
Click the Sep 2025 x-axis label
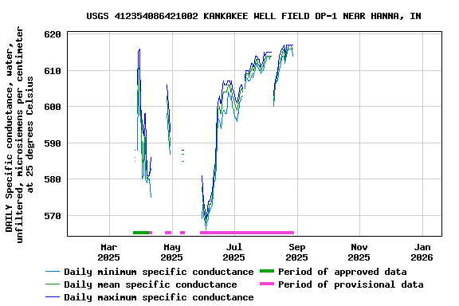[296, 252]
